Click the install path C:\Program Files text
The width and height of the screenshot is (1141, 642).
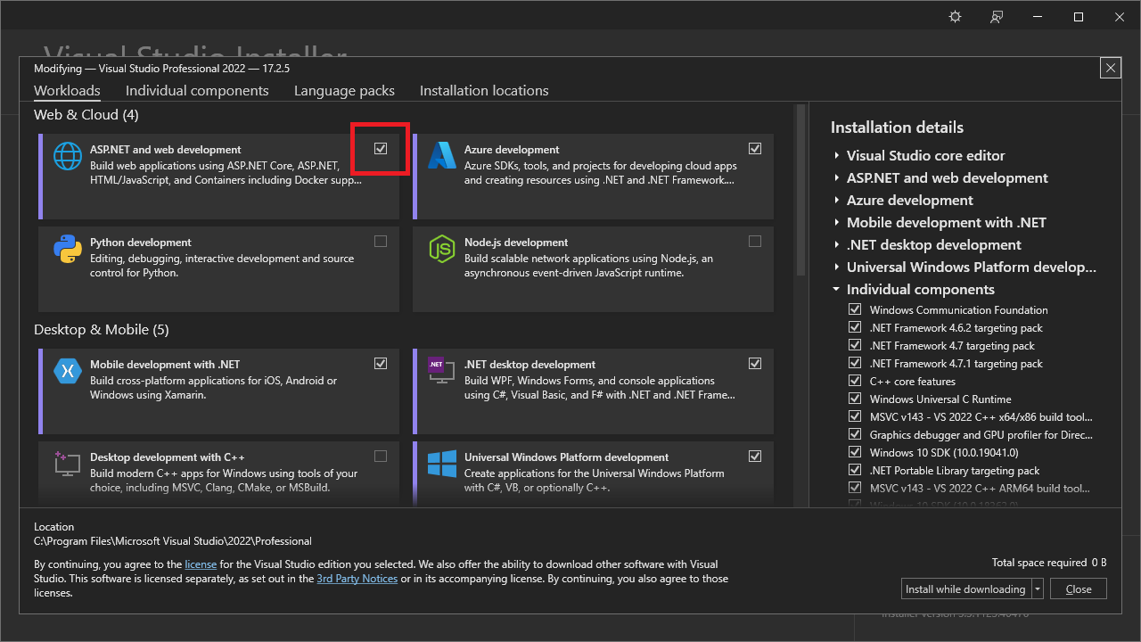tap(173, 541)
